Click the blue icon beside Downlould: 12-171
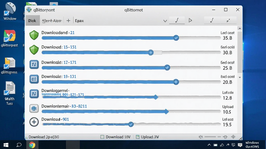Viewport: 266px width, 149px height. (34, 64)
